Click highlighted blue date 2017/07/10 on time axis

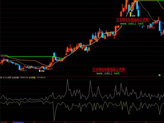[x=19, y=122]
